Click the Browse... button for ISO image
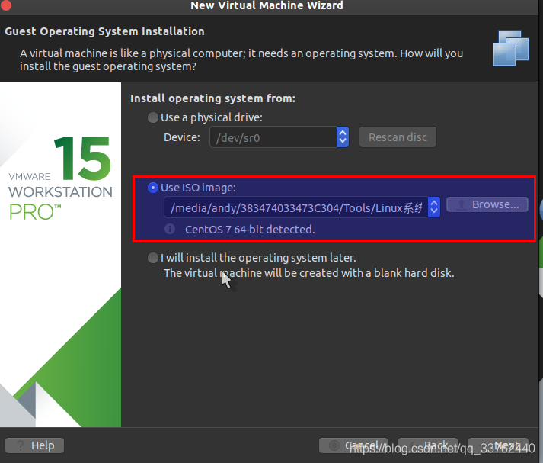The height and width of the screenshot is (463, 543). tap(487, 204)
